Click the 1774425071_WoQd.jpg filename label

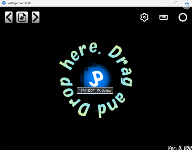point(95,91)
